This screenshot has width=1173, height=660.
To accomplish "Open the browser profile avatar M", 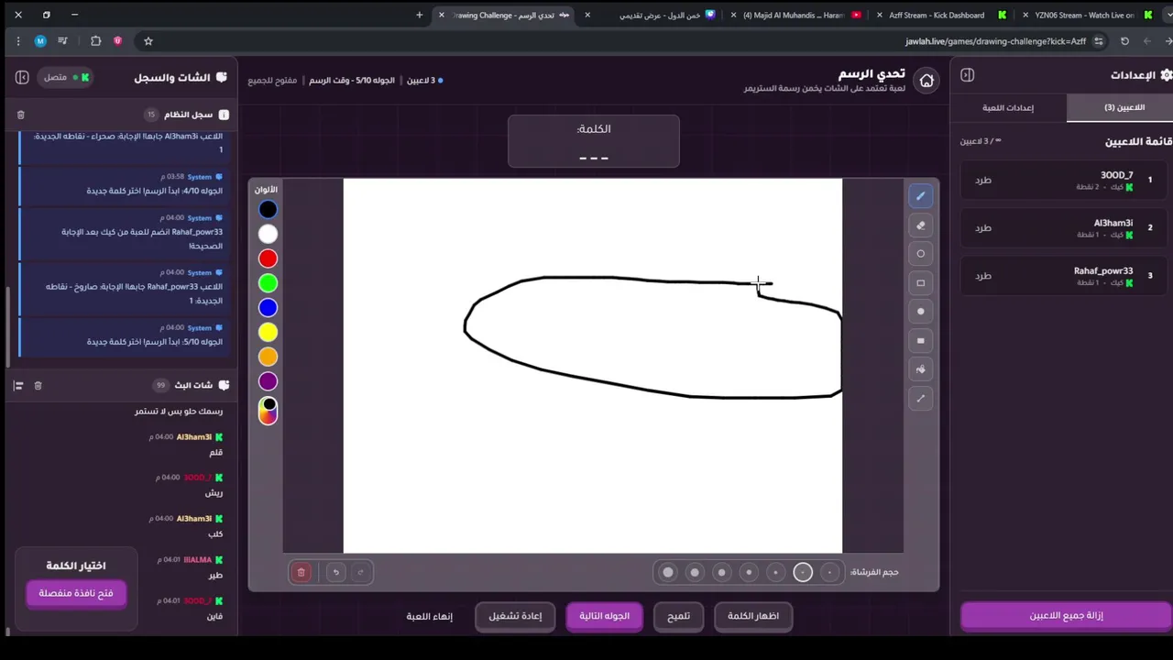I will coord(40,40).
